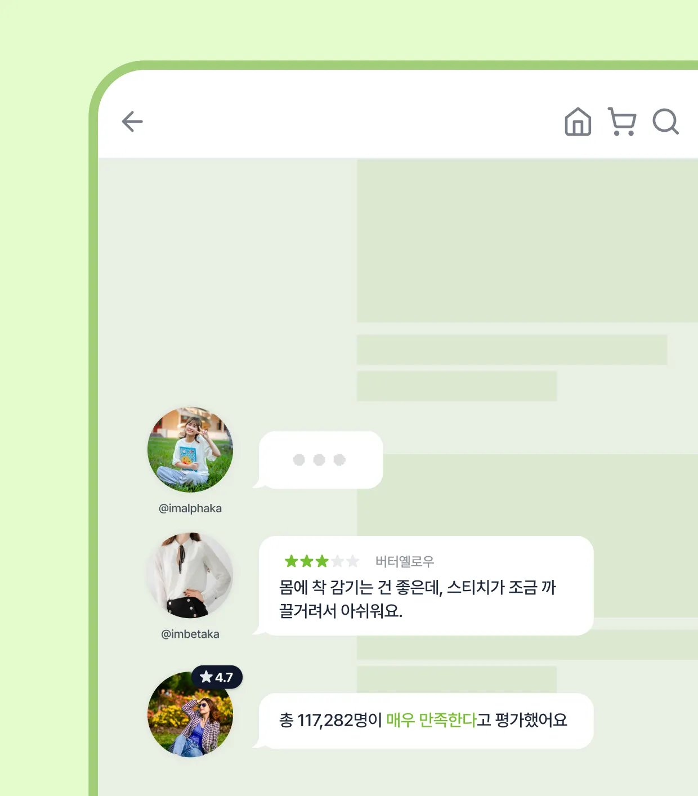This screenshot has height=796, width=698.
Task: Click the 4.7 star rating badge
Action: tap(217, 677)
